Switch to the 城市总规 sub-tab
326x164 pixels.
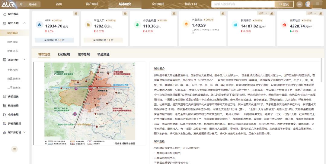[84, 54]
